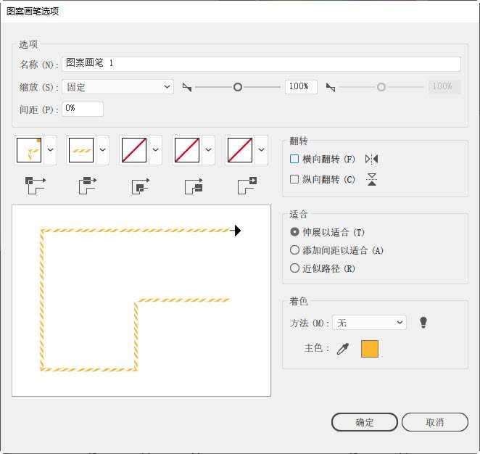Viewport: 480px width, 454px height.
Task: Click the horizontal flip mirror icon
Action: click(372, 159)
